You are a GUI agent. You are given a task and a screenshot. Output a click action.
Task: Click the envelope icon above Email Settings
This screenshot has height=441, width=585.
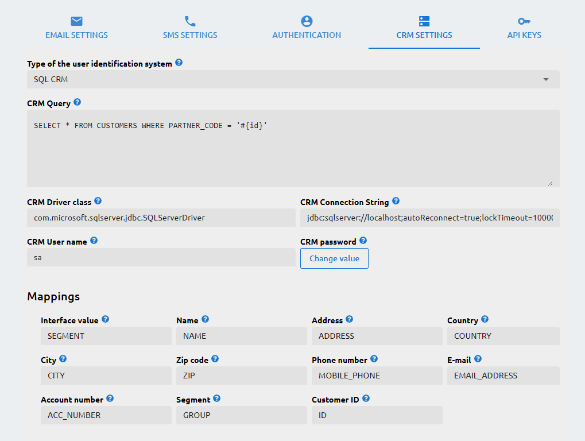[76, 21]
